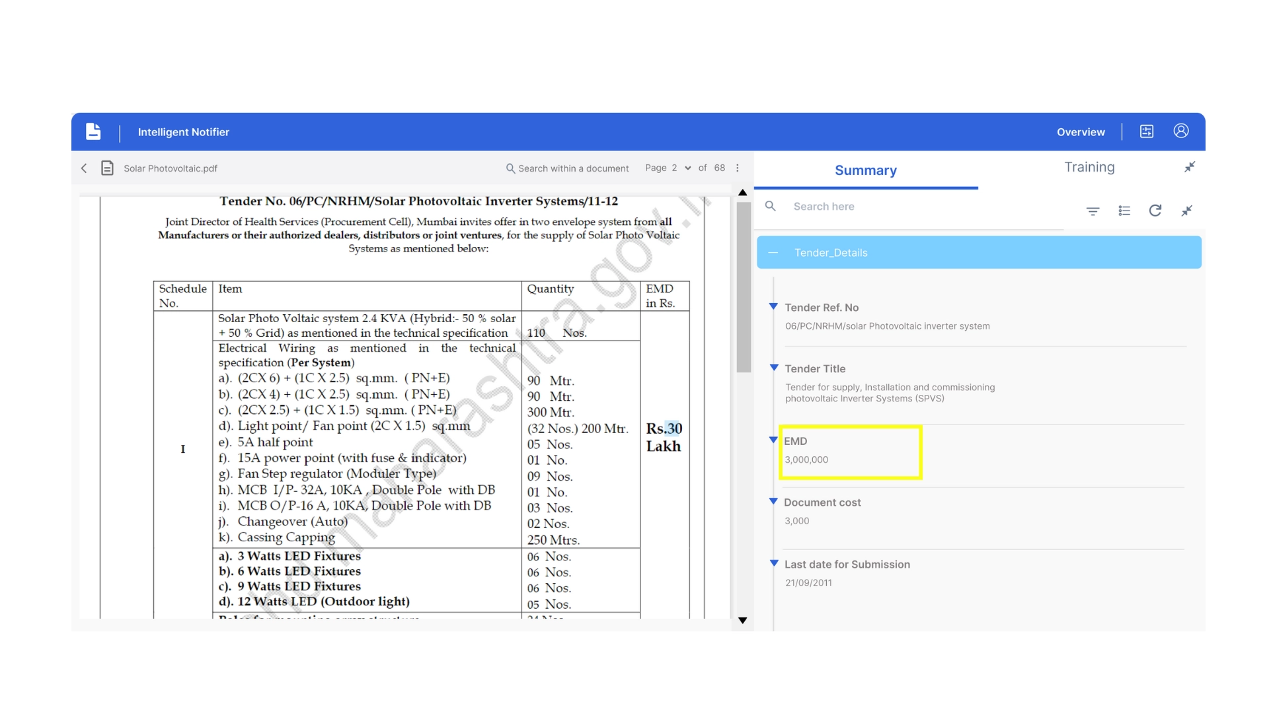
Task: Click the Tender_Details section header
Action: (979, 252)
